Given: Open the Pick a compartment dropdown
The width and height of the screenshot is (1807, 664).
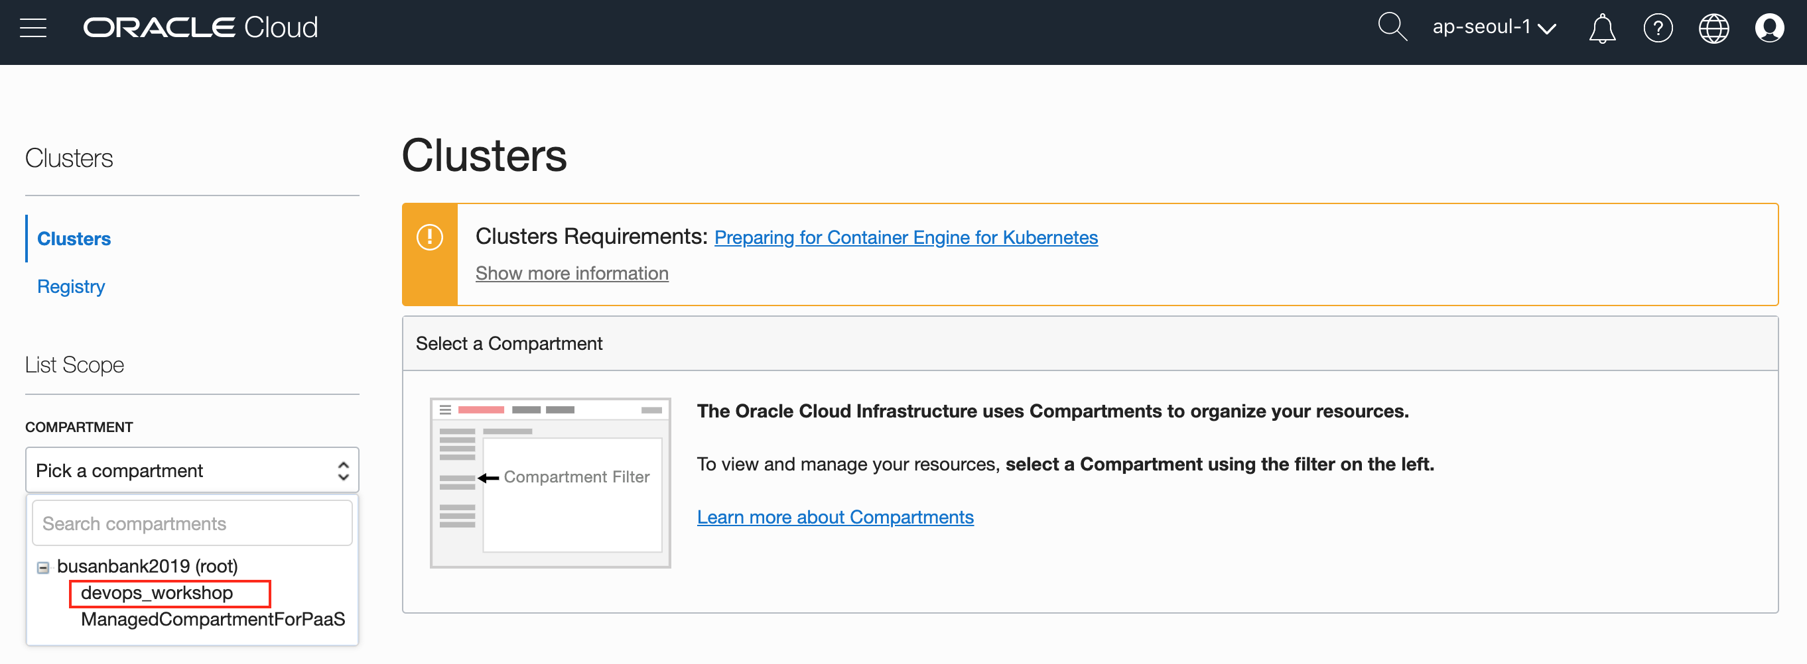Looking at the screenshot, I should click(192, 470).
